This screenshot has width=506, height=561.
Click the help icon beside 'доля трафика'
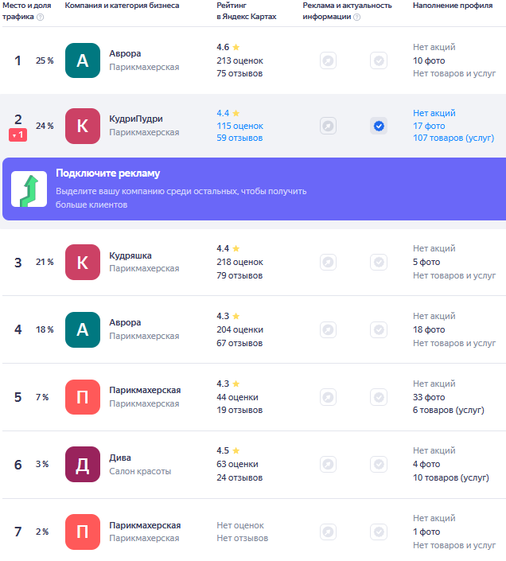41,17
